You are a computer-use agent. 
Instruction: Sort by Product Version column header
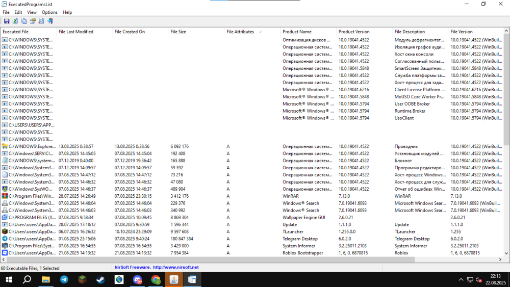point(364,32)
